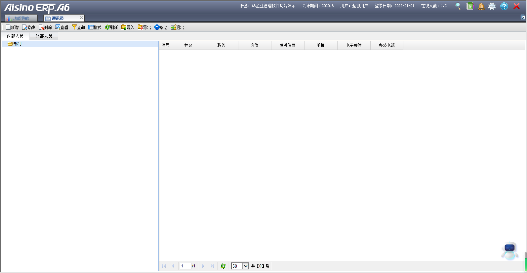Screen dimensions: 527x273
Task: Select the 部门 folder tree node
Action: (x=17, y=44)
